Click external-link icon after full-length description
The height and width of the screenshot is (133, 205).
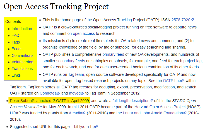(x=151, y=101)
